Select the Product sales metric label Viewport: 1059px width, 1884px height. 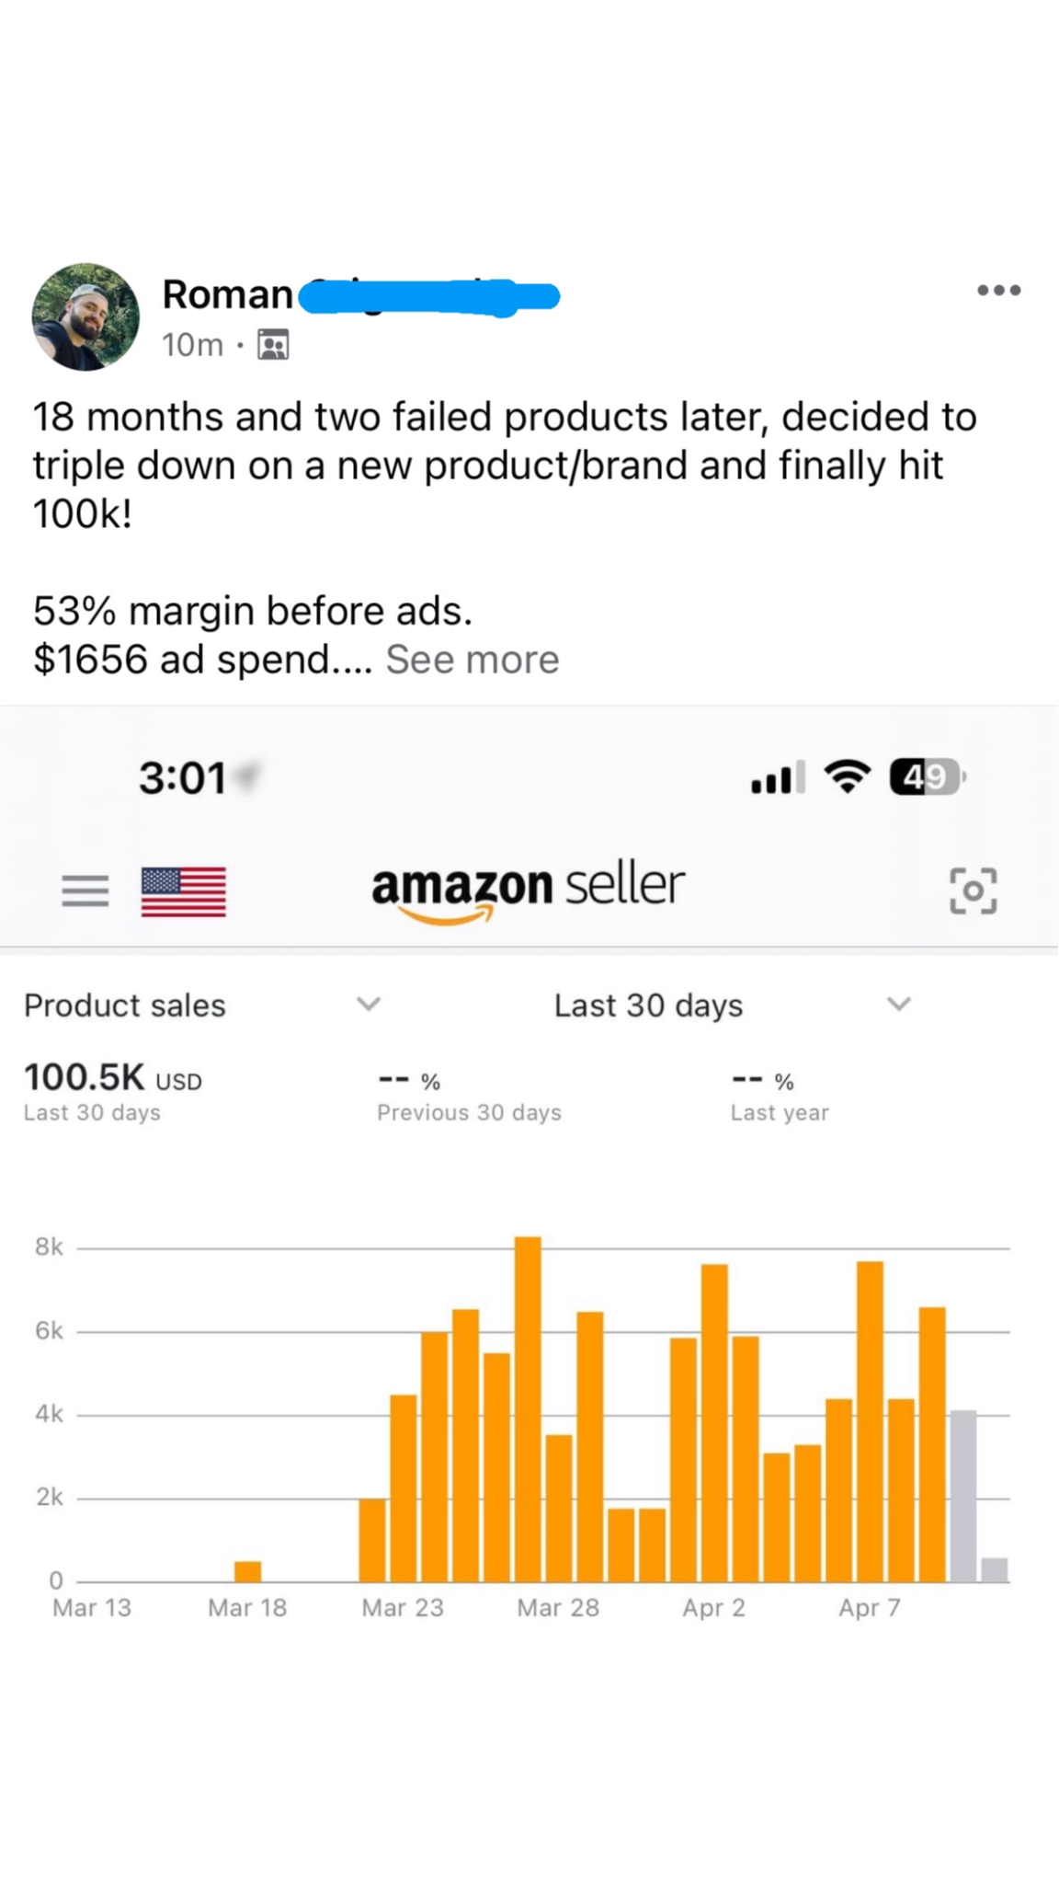(125, 1005)
